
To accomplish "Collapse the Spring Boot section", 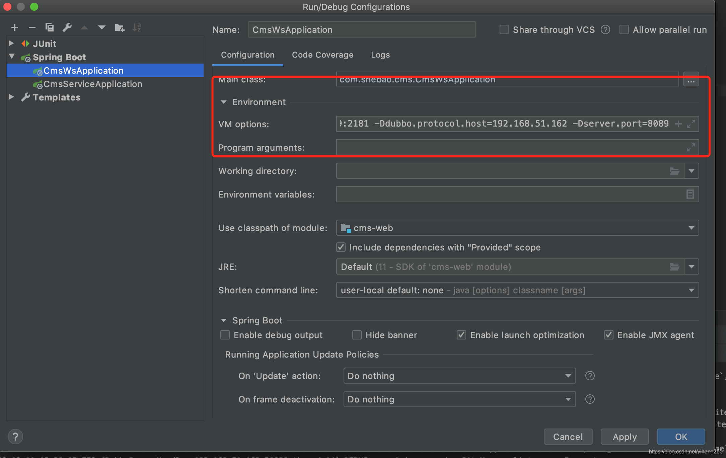I will coord(224,320).
